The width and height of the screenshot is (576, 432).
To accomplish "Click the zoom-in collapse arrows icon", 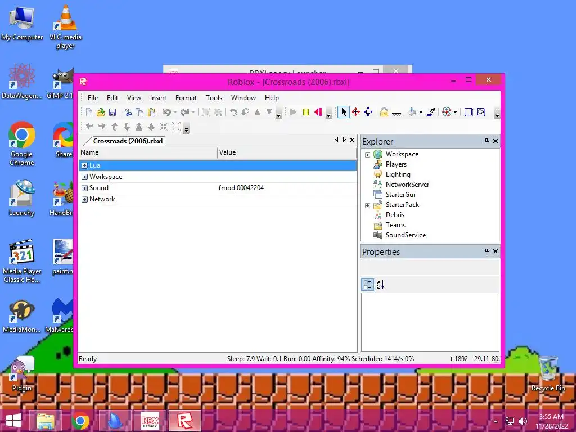I will coord(164,127).
